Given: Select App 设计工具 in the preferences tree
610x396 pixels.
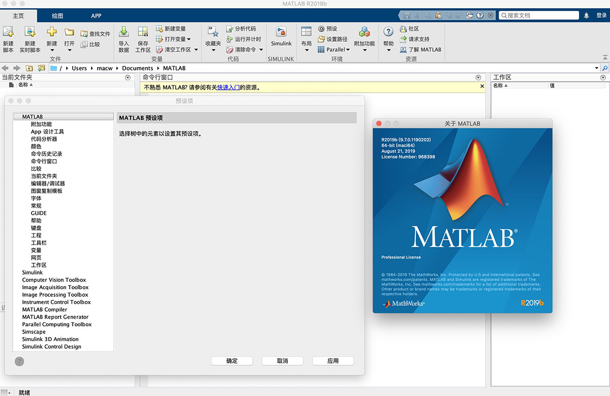Looking at the screenshot, I should pos(47,132).
